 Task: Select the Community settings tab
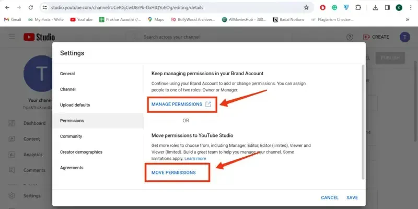tap(98, 136)
